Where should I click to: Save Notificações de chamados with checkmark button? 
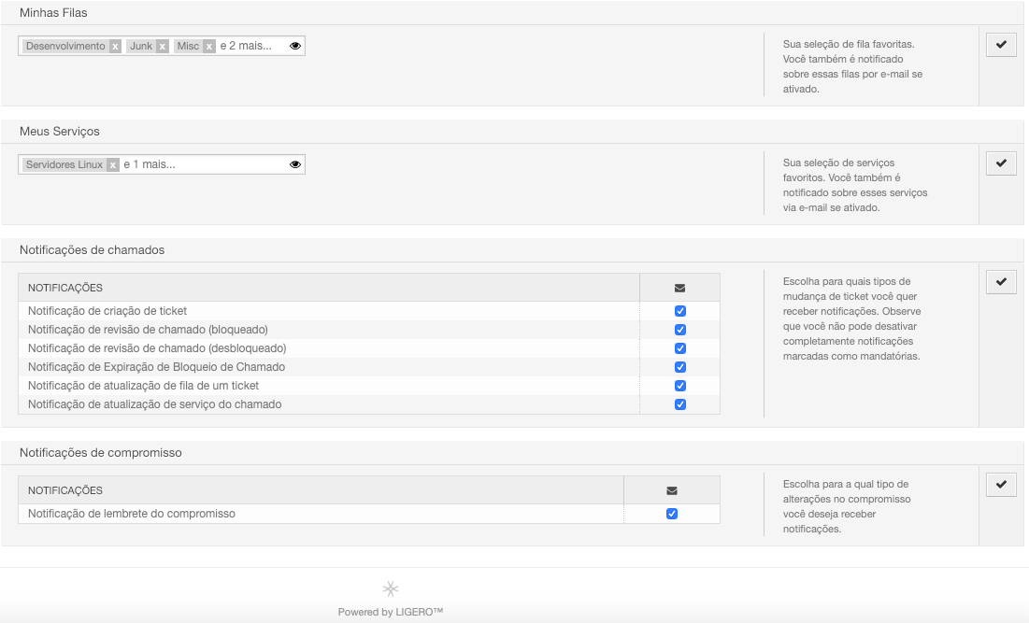point(1002,282)
